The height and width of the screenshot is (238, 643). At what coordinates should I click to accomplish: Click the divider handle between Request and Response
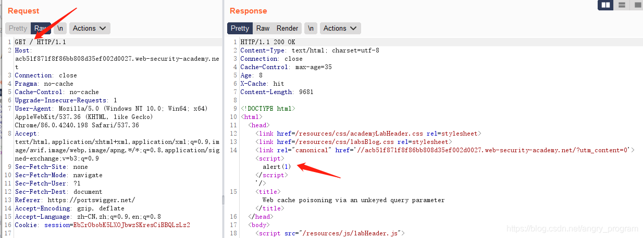click(224, 200)
